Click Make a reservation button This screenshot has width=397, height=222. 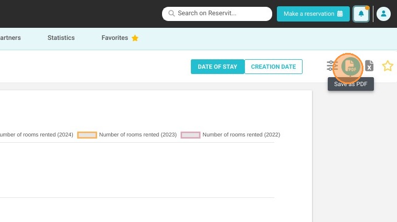pos(313,14)
